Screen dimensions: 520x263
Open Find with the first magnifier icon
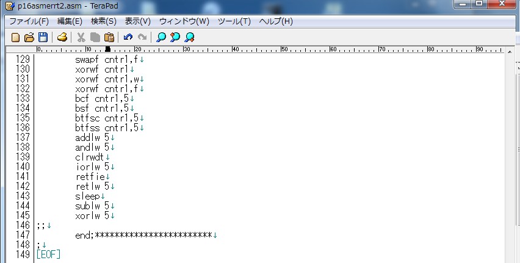click(x=161, y=37)
